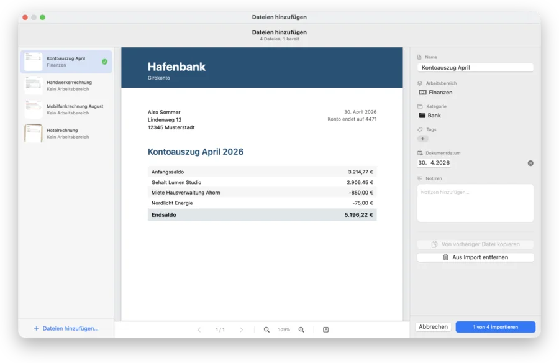Click Dateien hinzufügen… link at bottom left
Viewport: 559px width, 363px height.
[x=66, y=328]
